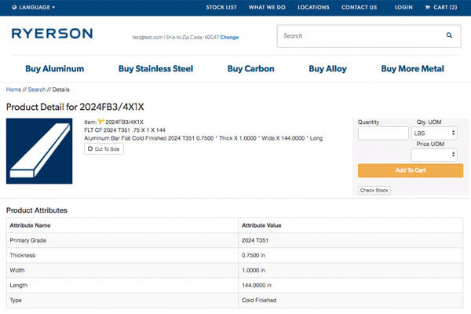This screenshot has width=471, height=314.
Task: Open the What We Do menu
Action: tap(267, 8)
